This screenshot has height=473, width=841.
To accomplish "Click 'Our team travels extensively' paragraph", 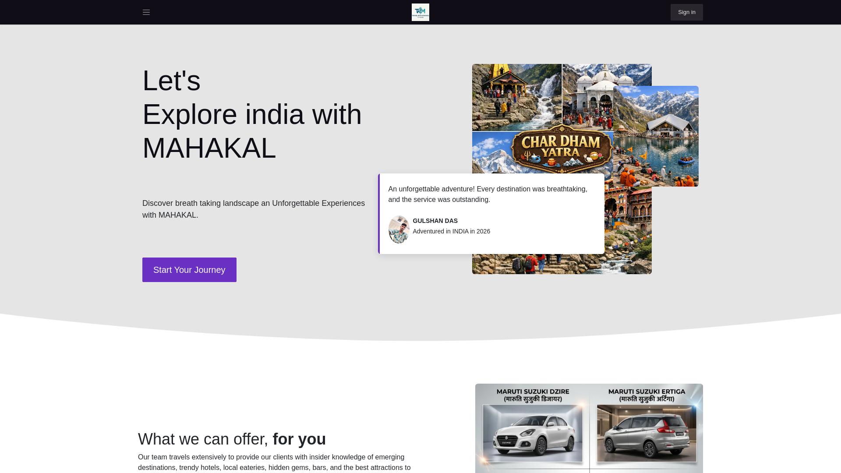I will coord(274,462).
